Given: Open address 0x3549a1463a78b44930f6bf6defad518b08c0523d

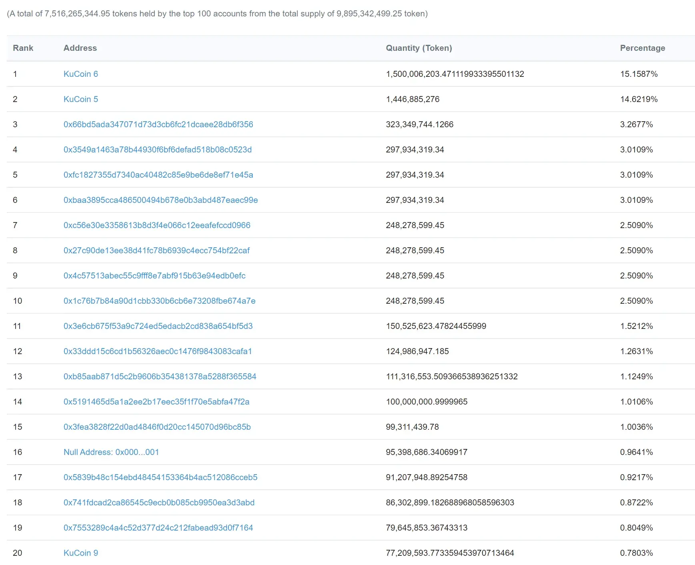Looking at the screenshot, I should click(x=158, y=150).
